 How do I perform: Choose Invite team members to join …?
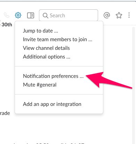click(x=58, y=39)
